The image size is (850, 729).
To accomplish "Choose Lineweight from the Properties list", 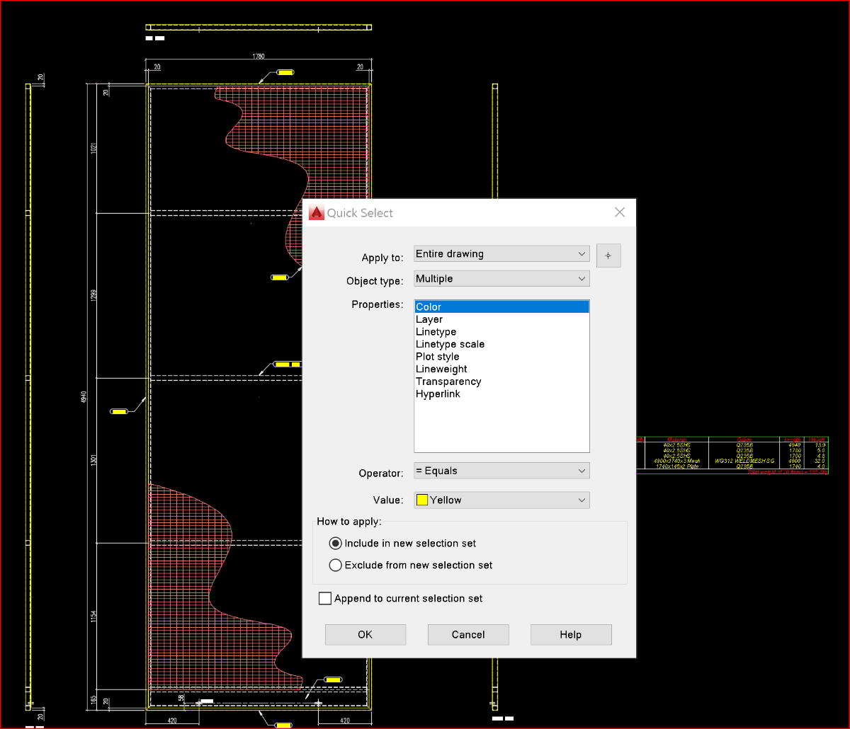I will point(441,369).
